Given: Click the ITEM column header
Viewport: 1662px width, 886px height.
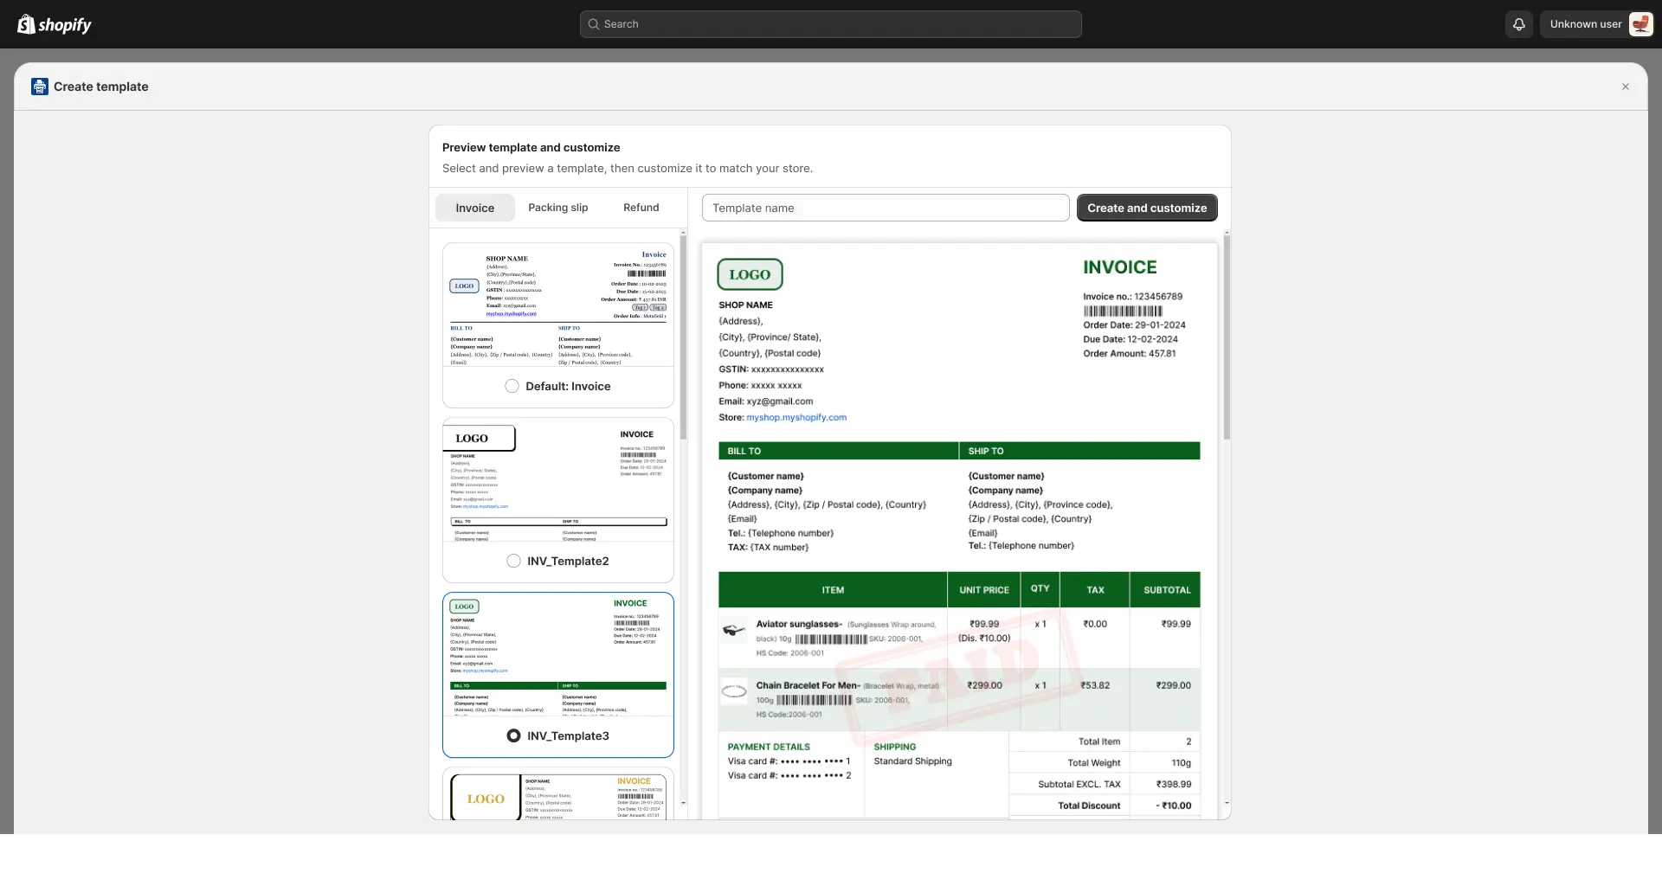Looking at the screenshot, I should click(833, 590).
